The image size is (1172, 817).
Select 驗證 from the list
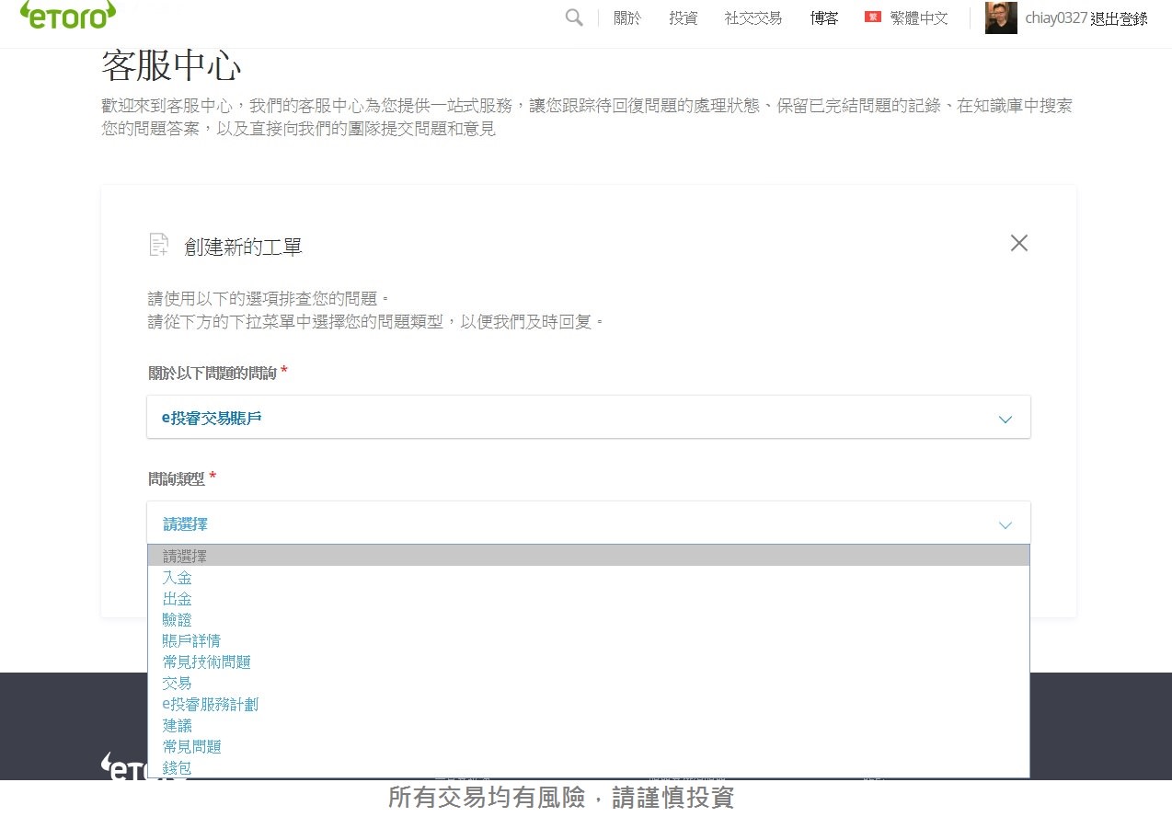click(589, 620)
